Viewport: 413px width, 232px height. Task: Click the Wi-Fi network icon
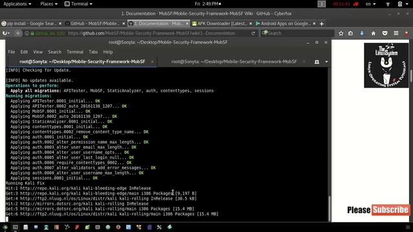point(388,4)
